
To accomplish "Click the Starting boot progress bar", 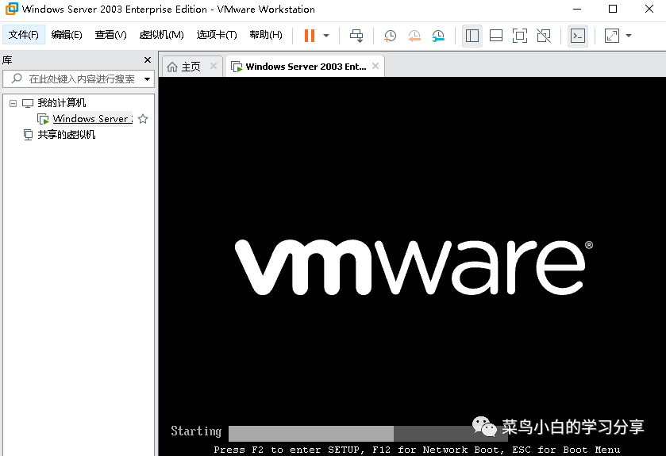I will click(368, 434).
